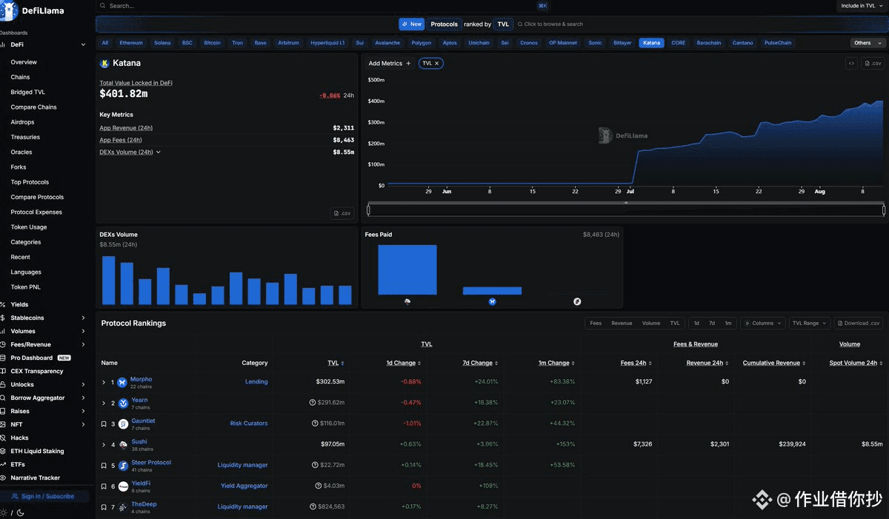
Task: Click the embed chart code icon
Action: (851, 64)
